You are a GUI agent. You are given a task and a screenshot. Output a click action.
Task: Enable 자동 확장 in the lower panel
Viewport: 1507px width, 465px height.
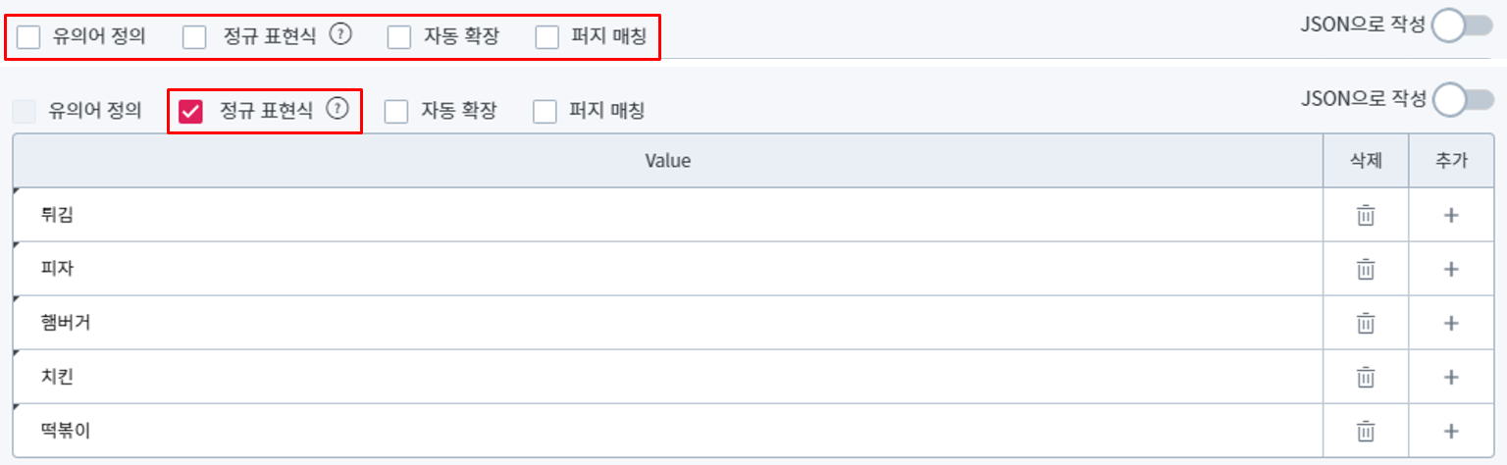tap(396, 112)
